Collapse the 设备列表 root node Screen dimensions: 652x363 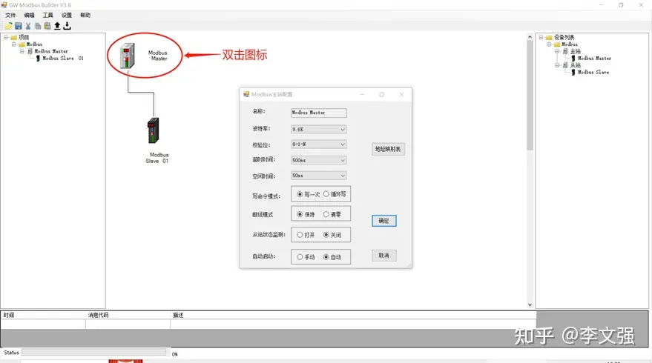[x=541, y=37]
